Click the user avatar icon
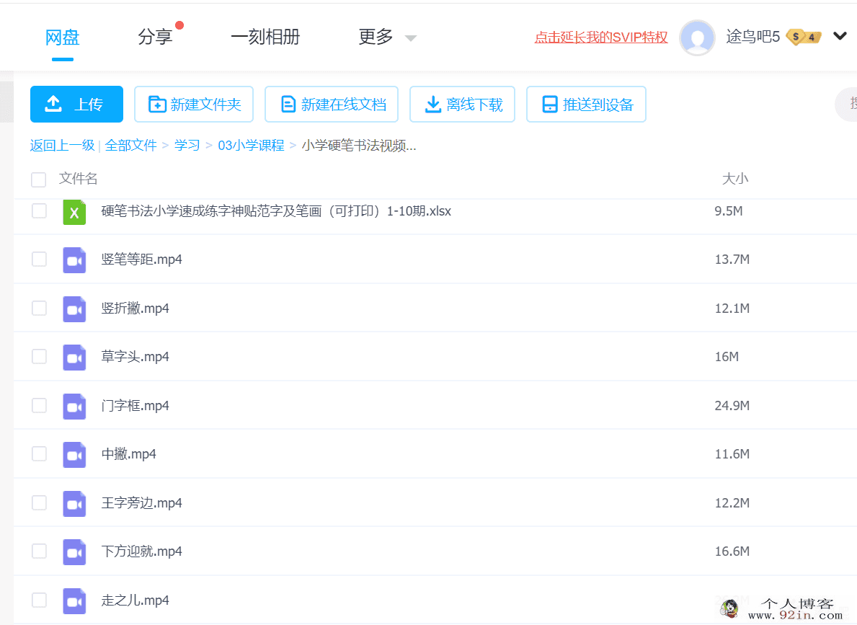Screen dimensions: 857x625 point(697,37)
